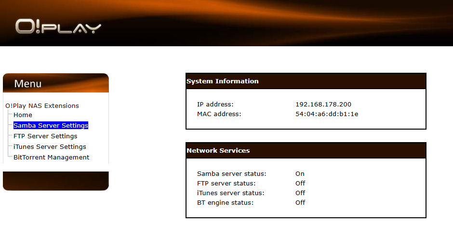Click the Off value beside iTunes server status
Viewport: 453px width, 251px height.
coord(300,193)
